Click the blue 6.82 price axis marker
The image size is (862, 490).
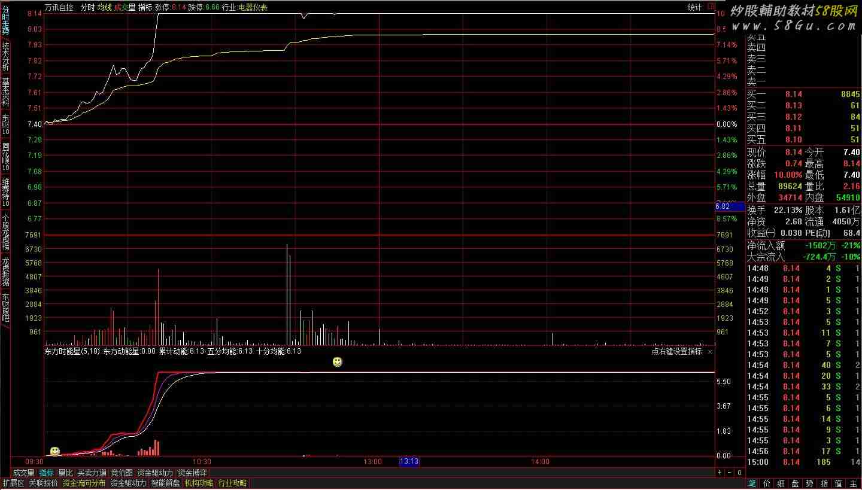[730, 206]
